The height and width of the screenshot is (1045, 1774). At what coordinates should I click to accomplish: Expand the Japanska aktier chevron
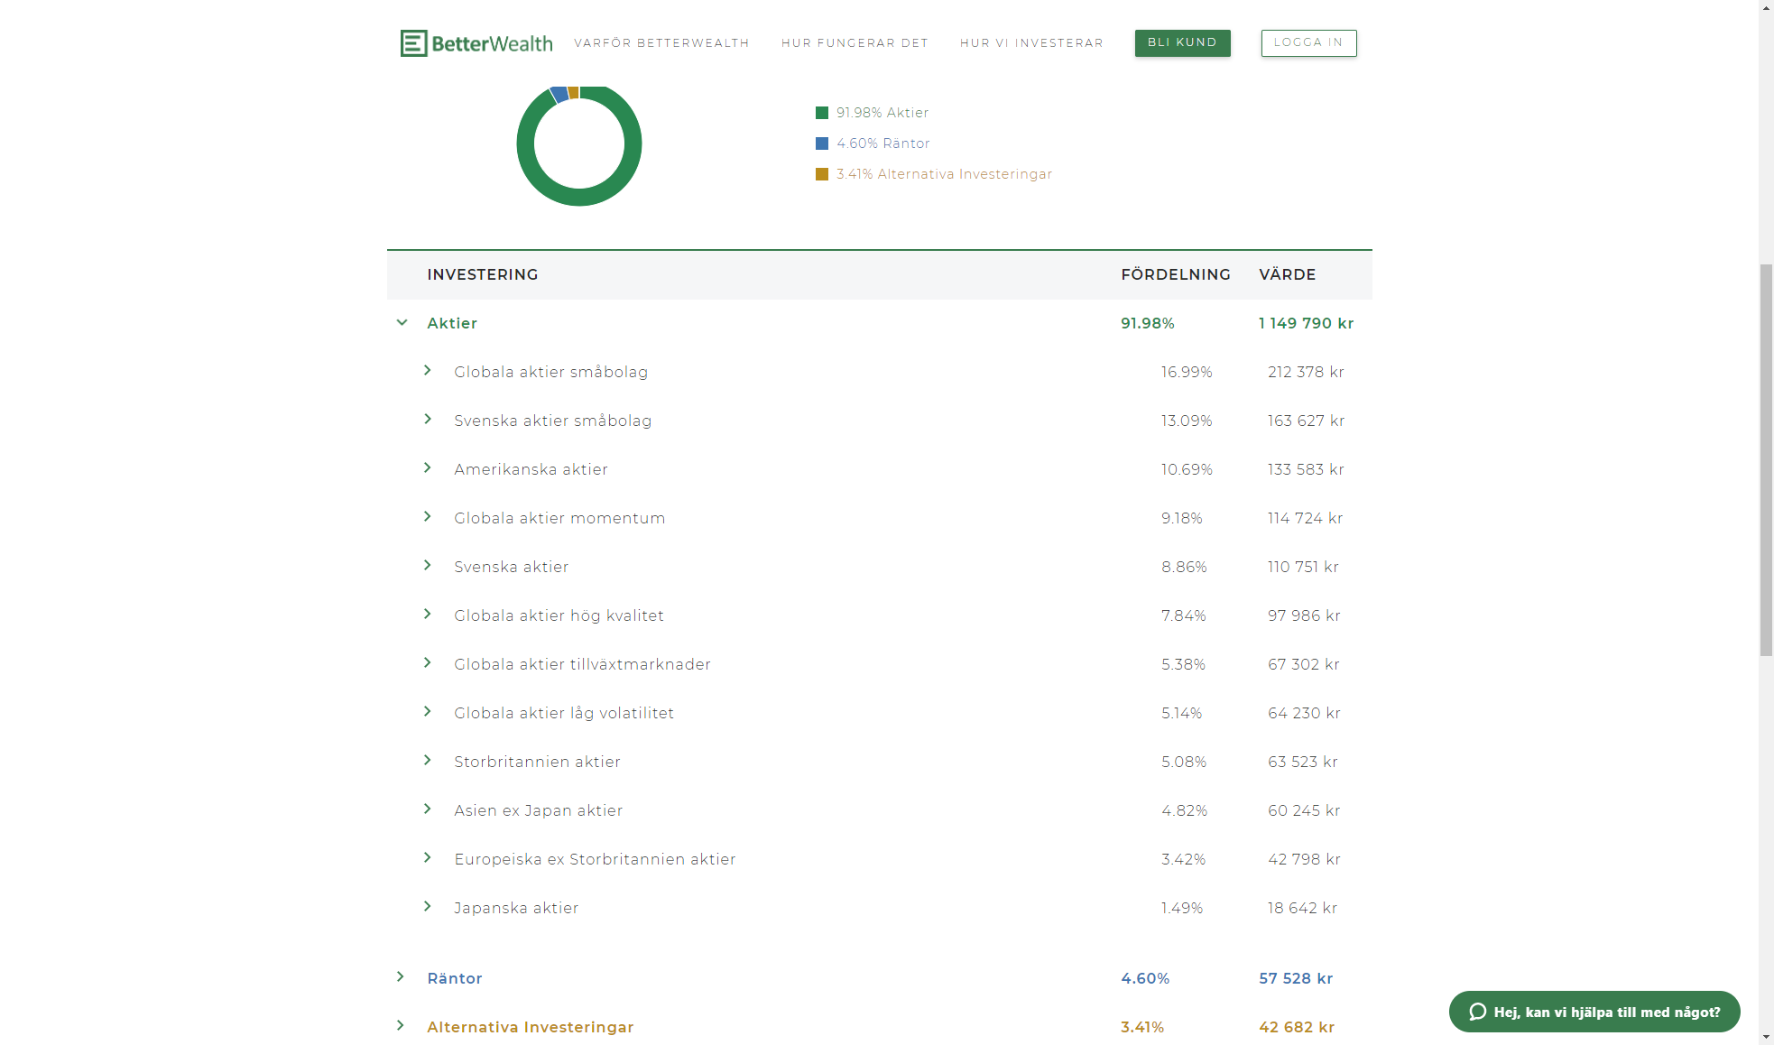pyautogui.click(x=428, y=907)
